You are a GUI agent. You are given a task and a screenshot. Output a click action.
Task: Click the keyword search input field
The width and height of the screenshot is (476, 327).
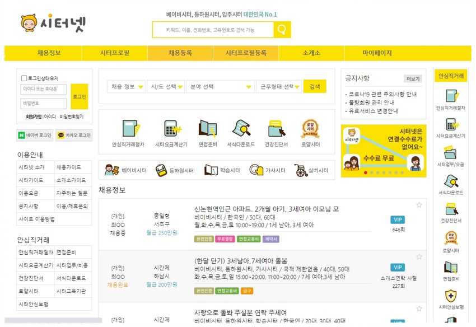point(213,30)
